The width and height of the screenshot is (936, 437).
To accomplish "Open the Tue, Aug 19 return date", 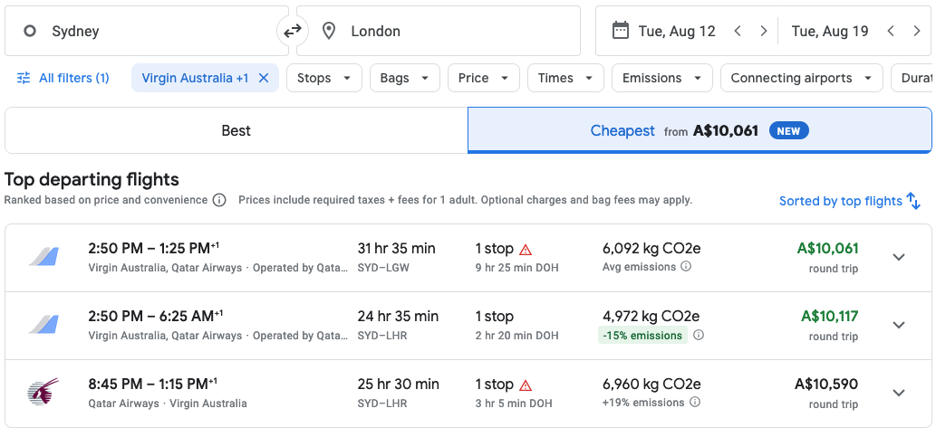I will click(830, 31).
